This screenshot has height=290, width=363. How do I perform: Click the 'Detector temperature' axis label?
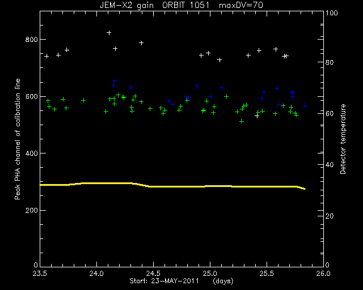[x=343, y=139]
